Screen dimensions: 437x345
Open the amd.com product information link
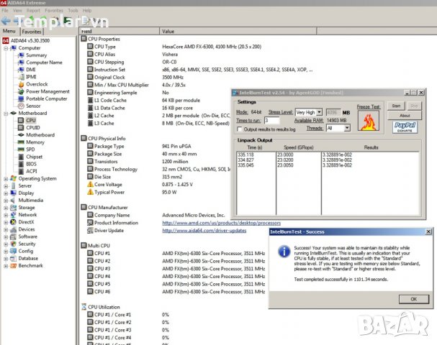point(221,223)
